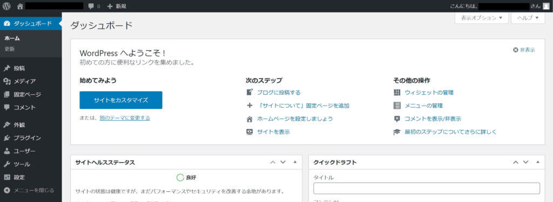Click ブログに投稿する link
The image size is (553, 202).
click(279, 92)
